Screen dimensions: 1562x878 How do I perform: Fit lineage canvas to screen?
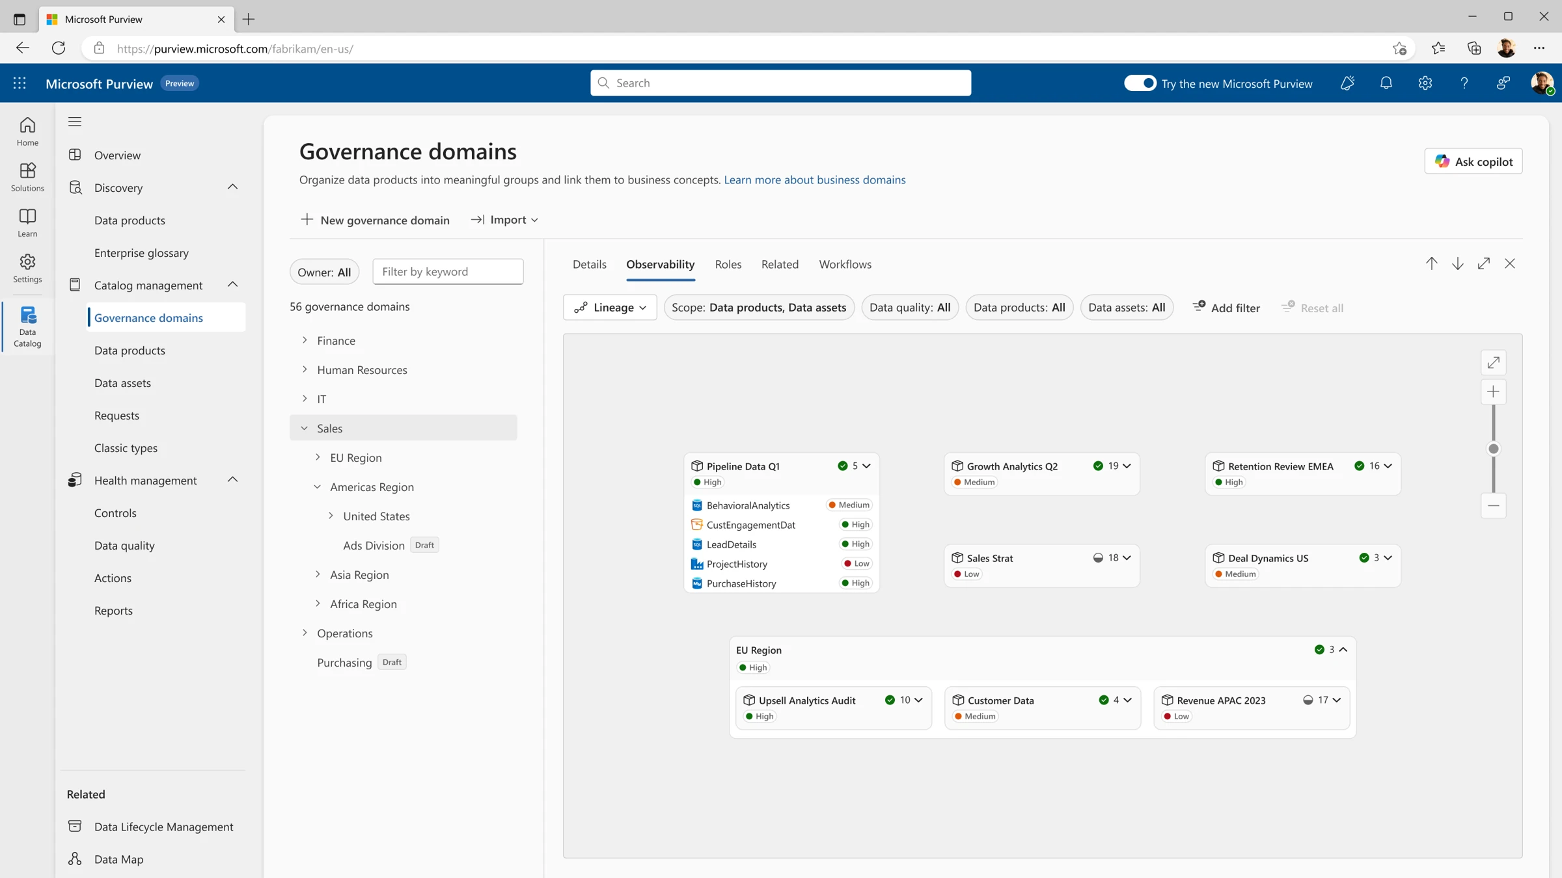[1494, 362]
